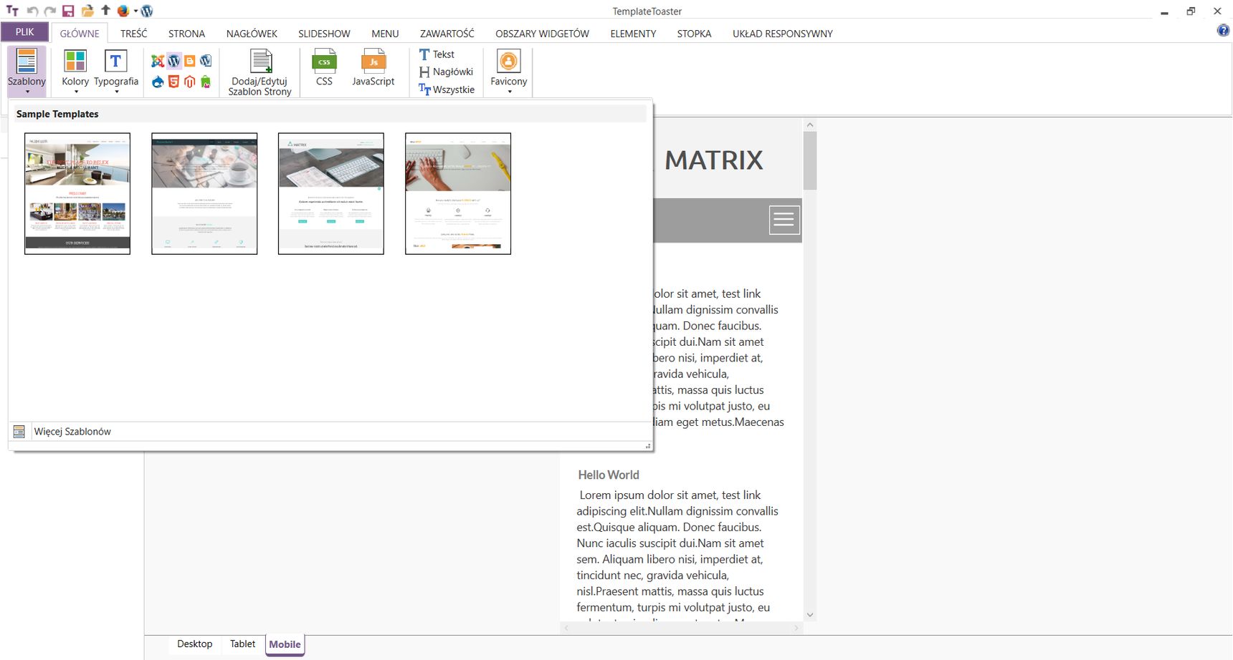
Task: Click the Hello World heading in preview
Action: click(x=609, y=475)
